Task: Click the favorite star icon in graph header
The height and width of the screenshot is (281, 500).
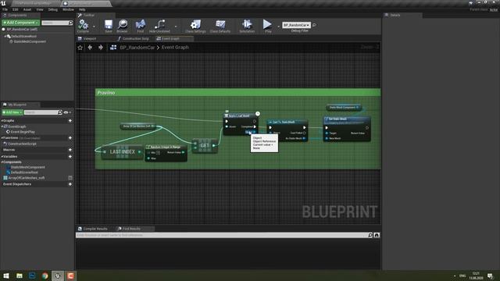Action: tap(80, 48)
